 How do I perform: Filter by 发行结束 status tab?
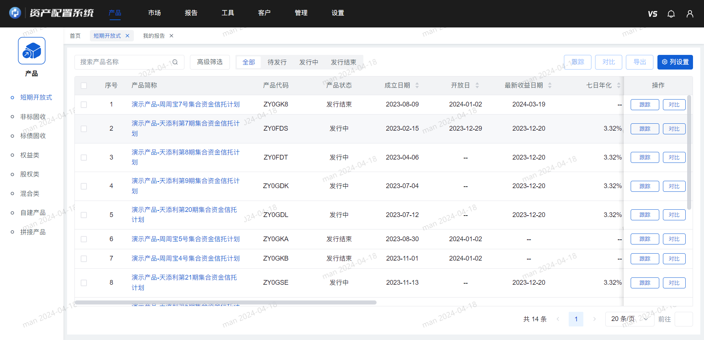tap(344, 62)
